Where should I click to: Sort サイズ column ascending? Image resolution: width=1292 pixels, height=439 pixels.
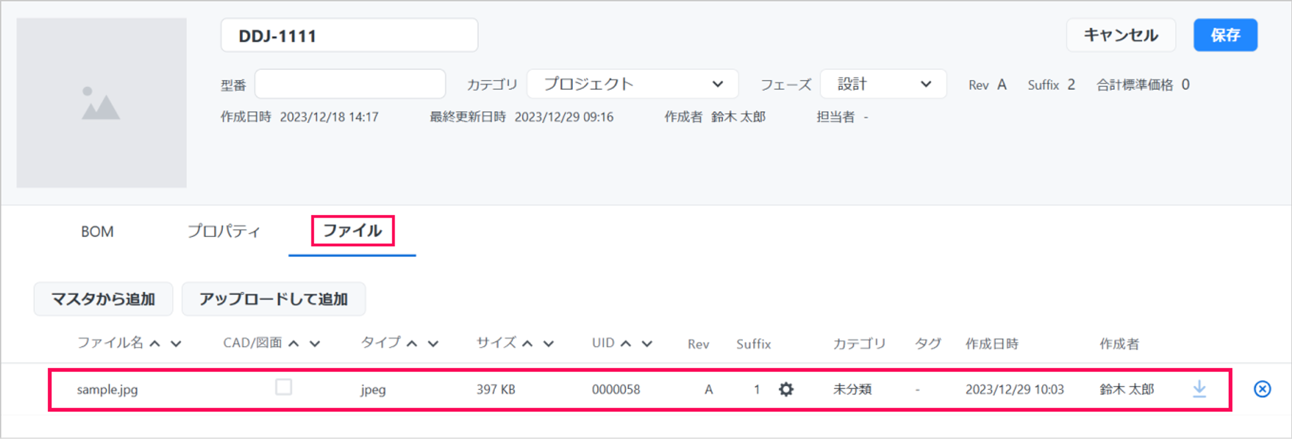click(528, 343)
